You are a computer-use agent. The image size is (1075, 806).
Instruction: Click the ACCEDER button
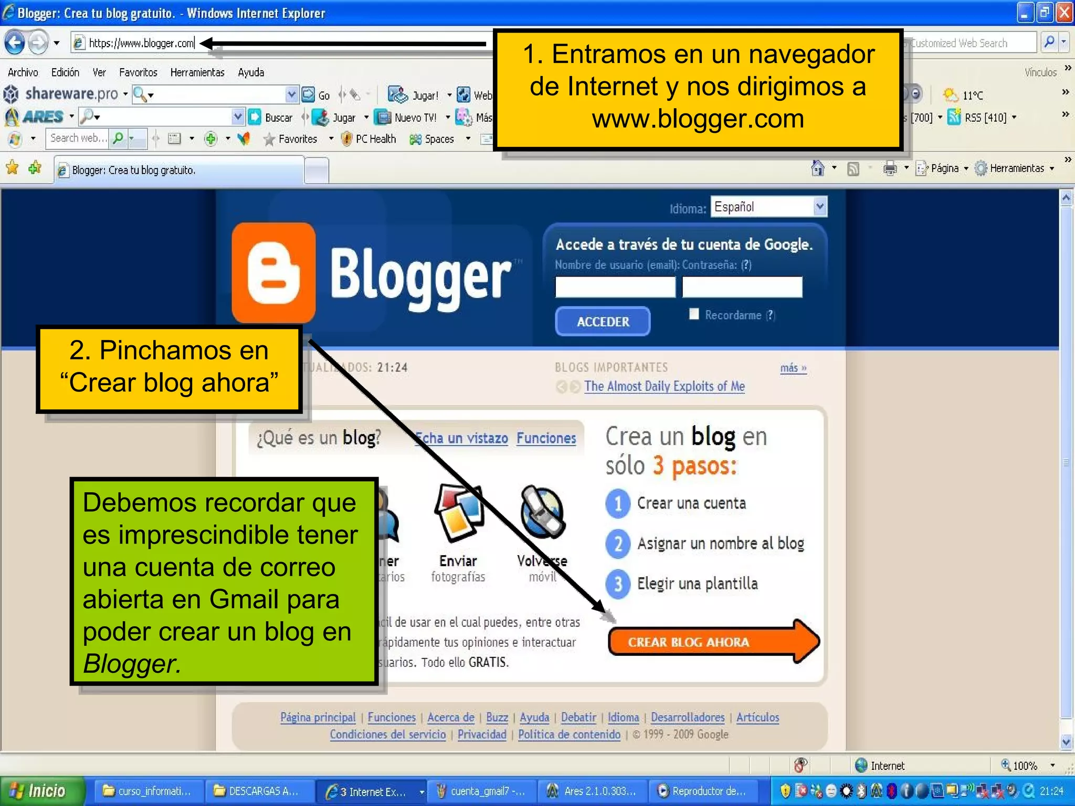[603, 322]
